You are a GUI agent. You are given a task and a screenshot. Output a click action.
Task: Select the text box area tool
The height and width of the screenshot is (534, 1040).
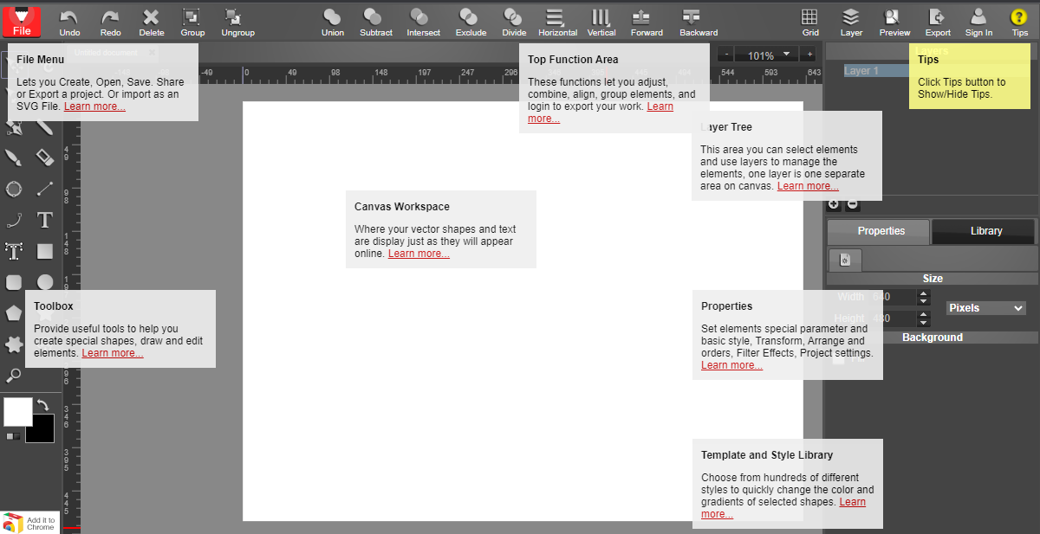pyautogui.click(x=14, y=251)
